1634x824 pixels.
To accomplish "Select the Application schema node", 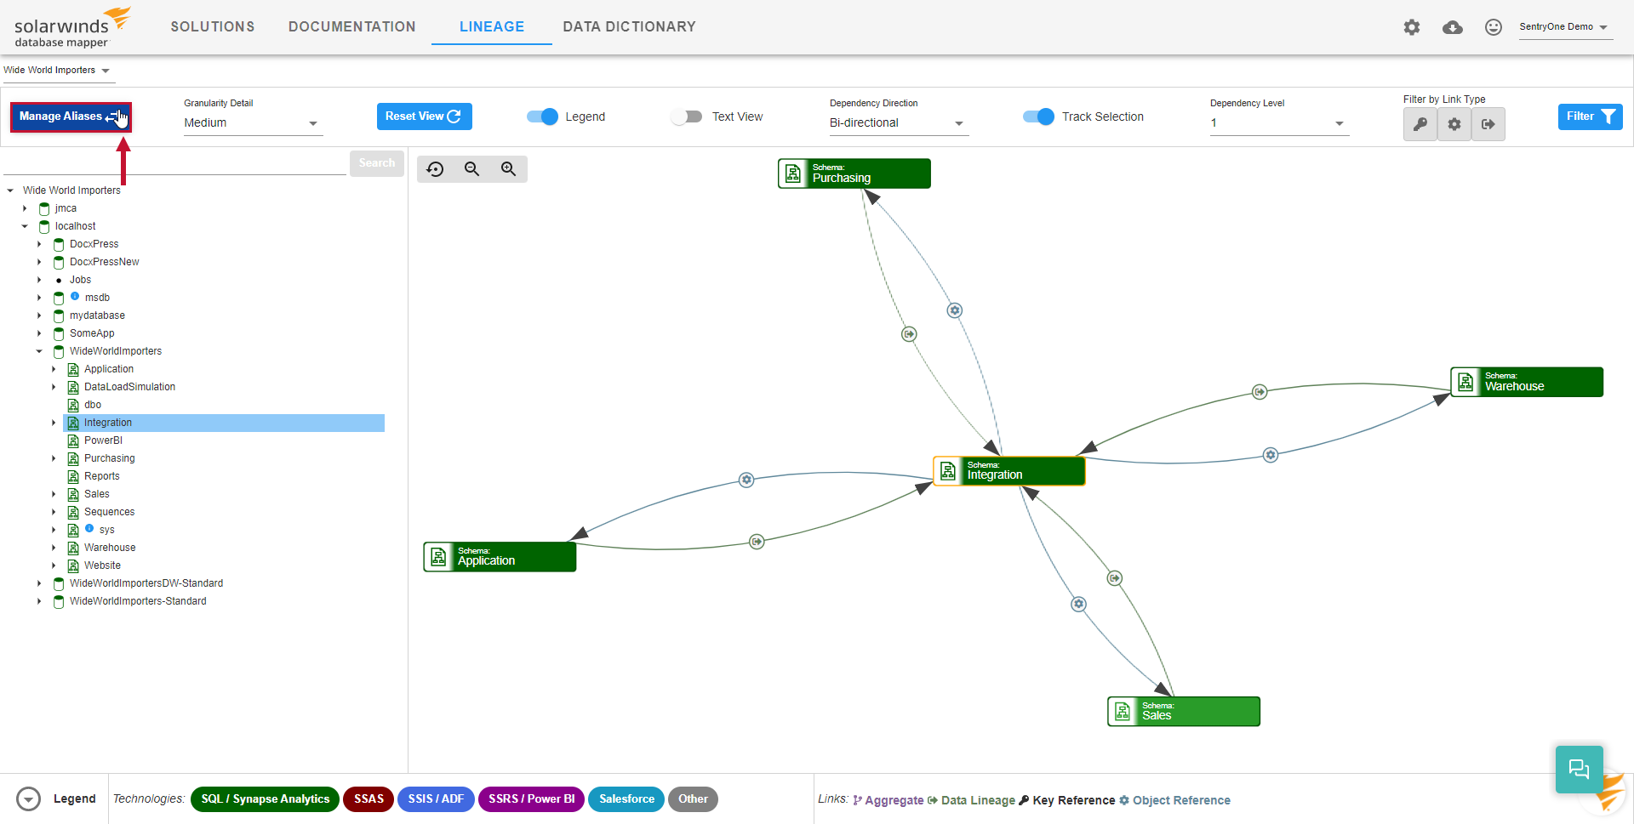I will coord(500,557).
